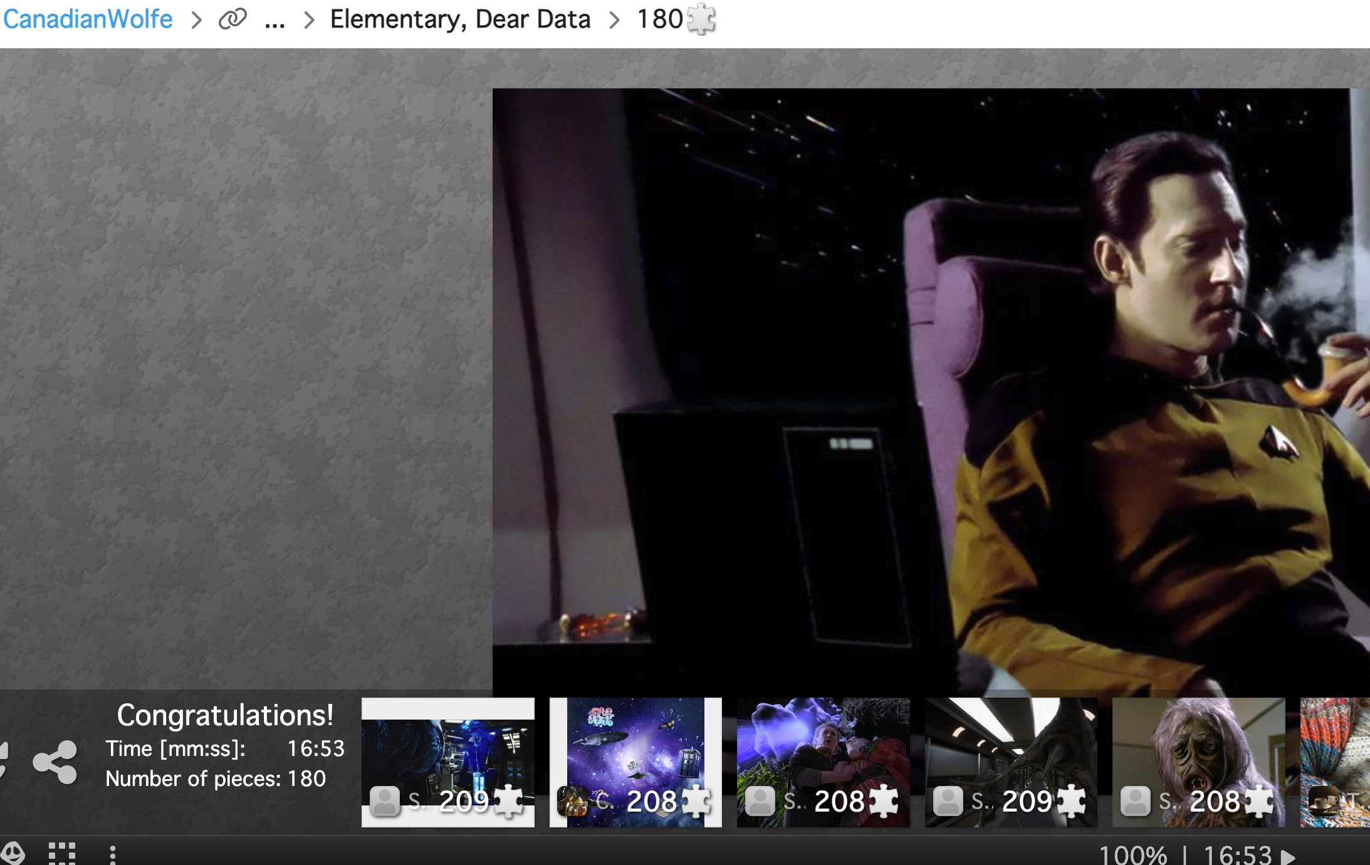1370x865 pixels.
Task: Click the 16:53 timer in status bar
Action: tap(1238, 856)
